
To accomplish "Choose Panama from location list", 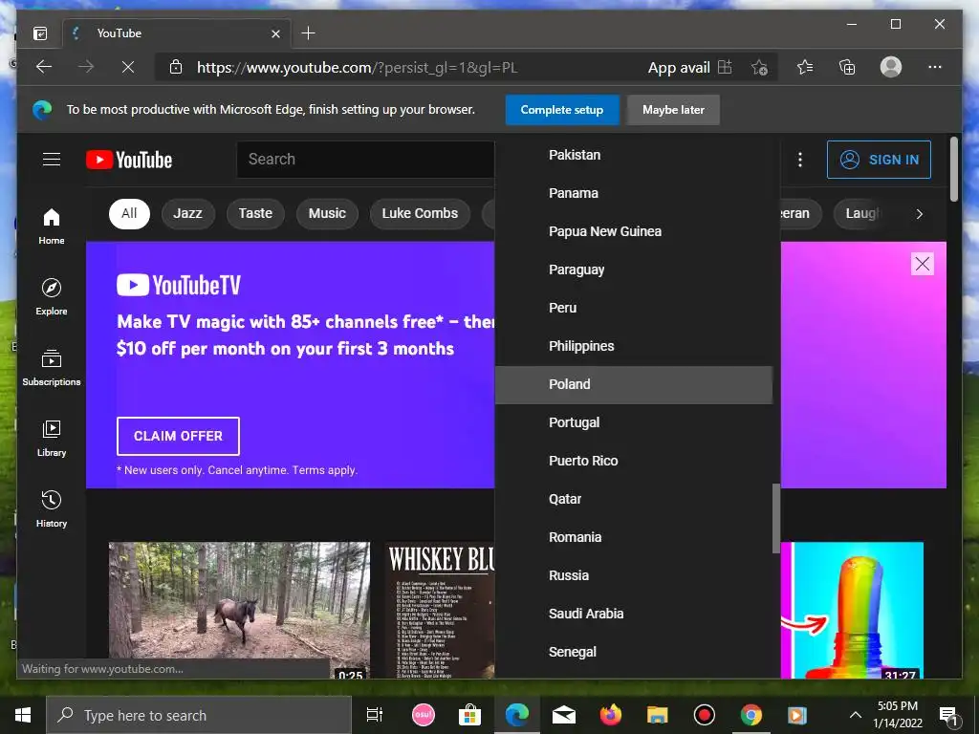I will 634,193.
